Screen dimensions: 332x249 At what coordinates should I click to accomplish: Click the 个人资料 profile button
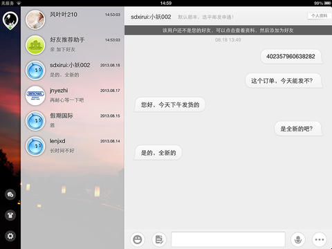(x=319, y=16)
